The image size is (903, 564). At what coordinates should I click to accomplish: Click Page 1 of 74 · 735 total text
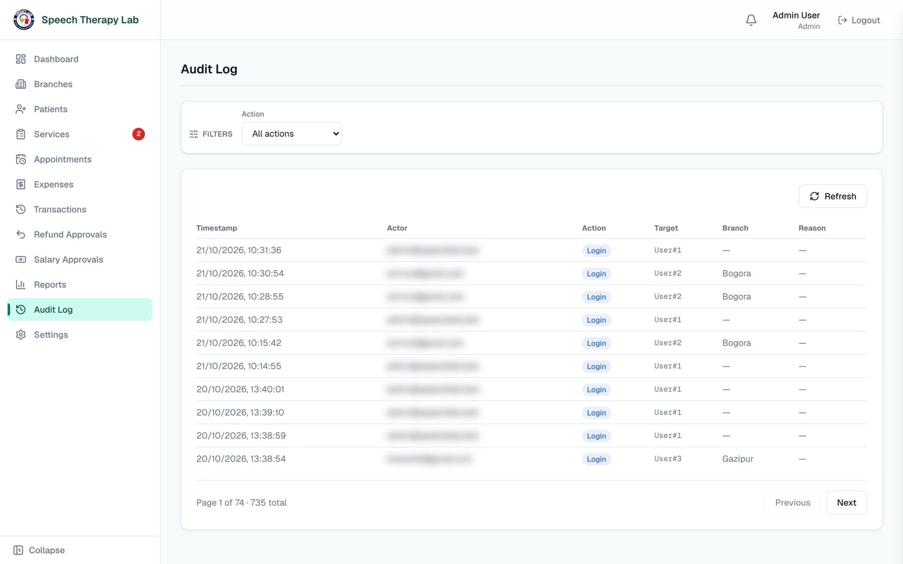point(241,503)
